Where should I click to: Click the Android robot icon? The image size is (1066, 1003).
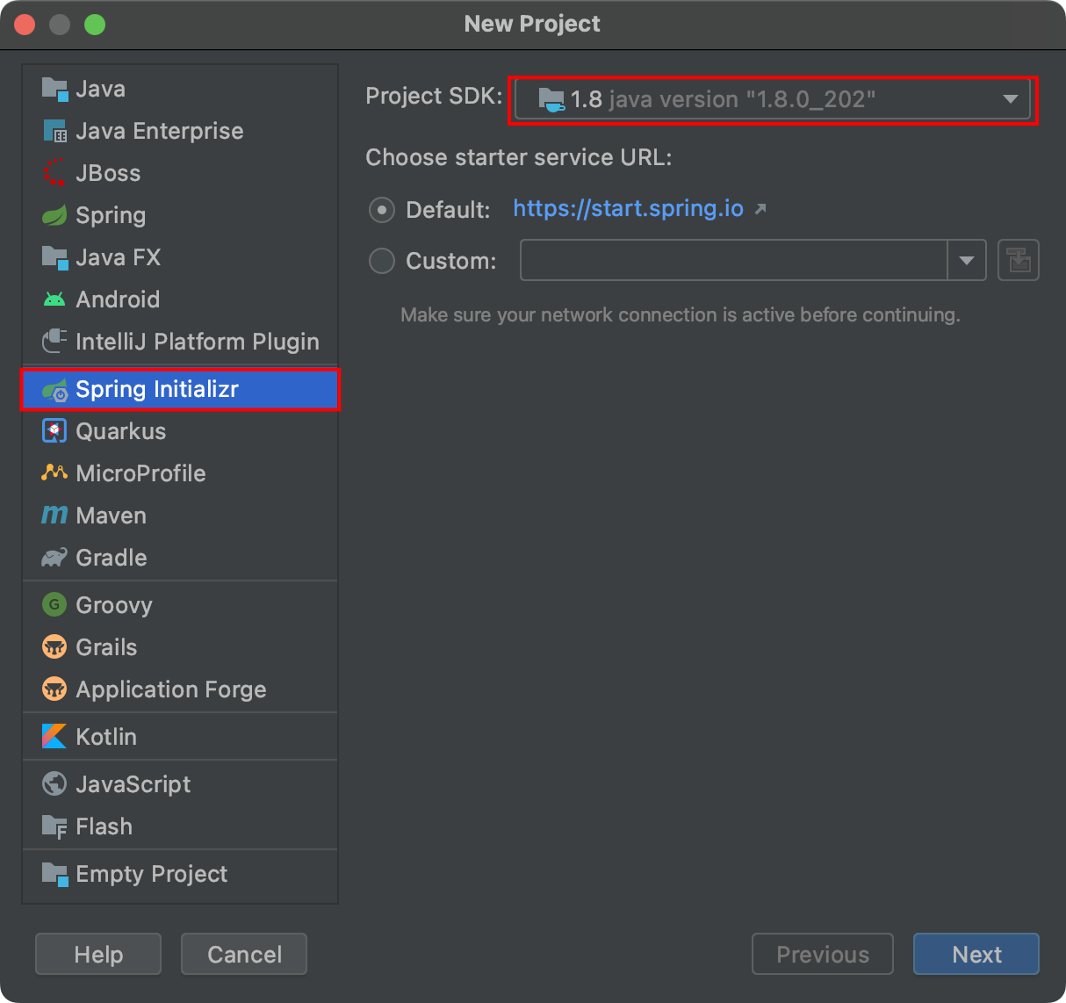click(x=54, y=299)
